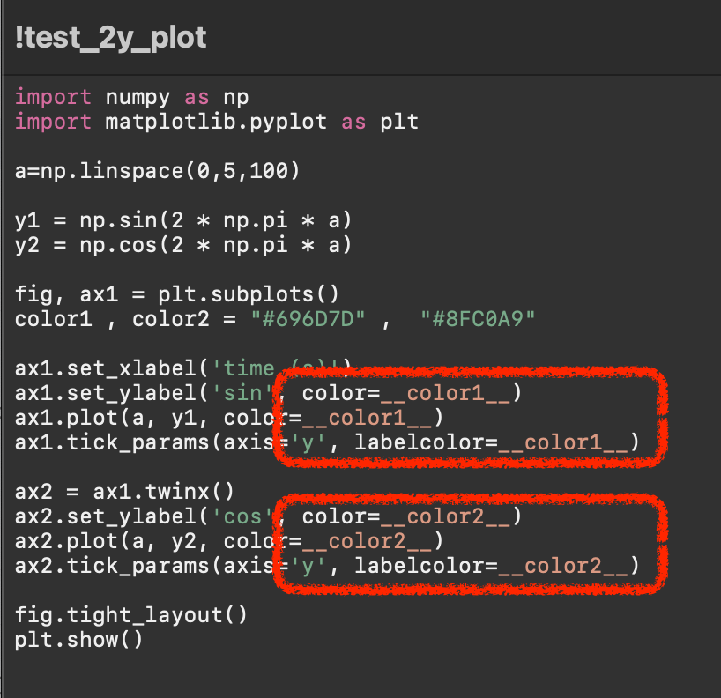Click the fig.tight_layout() line
The image size is (721, 698).
pyautogui.click(x=131, y=616)
